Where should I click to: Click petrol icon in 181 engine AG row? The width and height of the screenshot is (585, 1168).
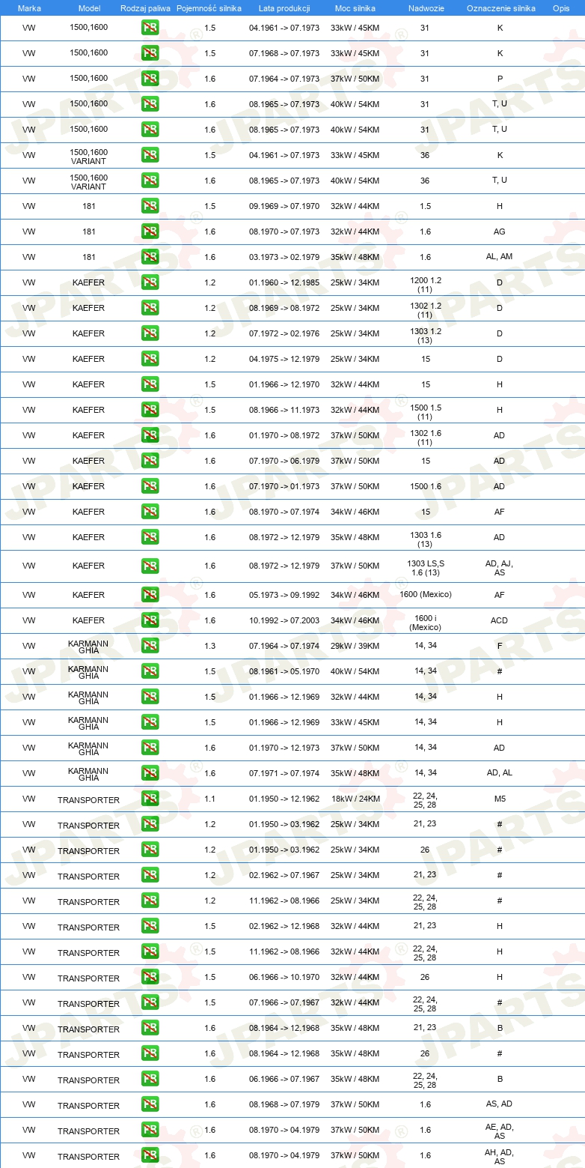pos(150,232)
